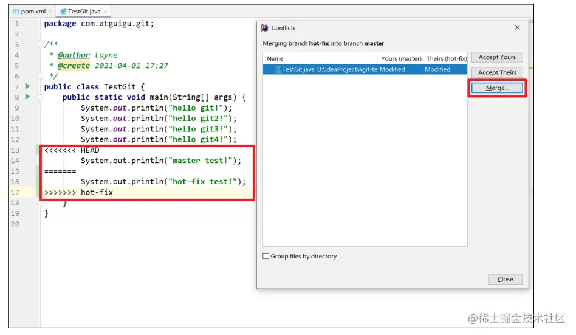Click the '>>>>>>> hot-fix' conflict marker line
This screenshot has height=335, width=576.
78,192
